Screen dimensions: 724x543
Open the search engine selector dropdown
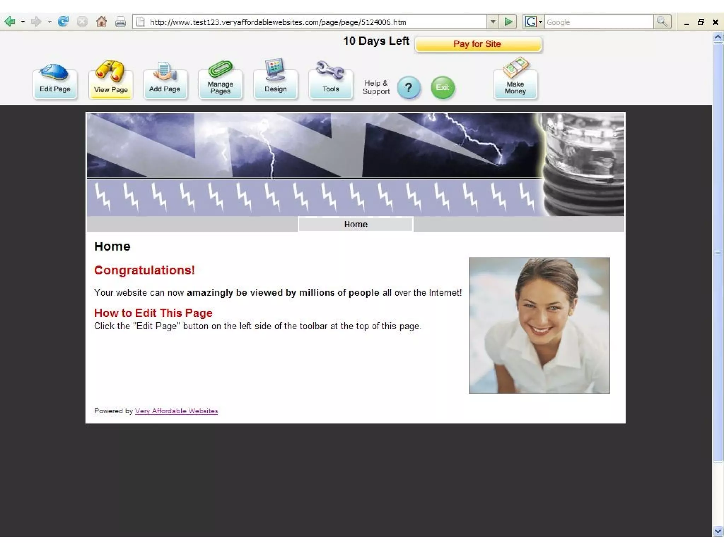(540, 22)
